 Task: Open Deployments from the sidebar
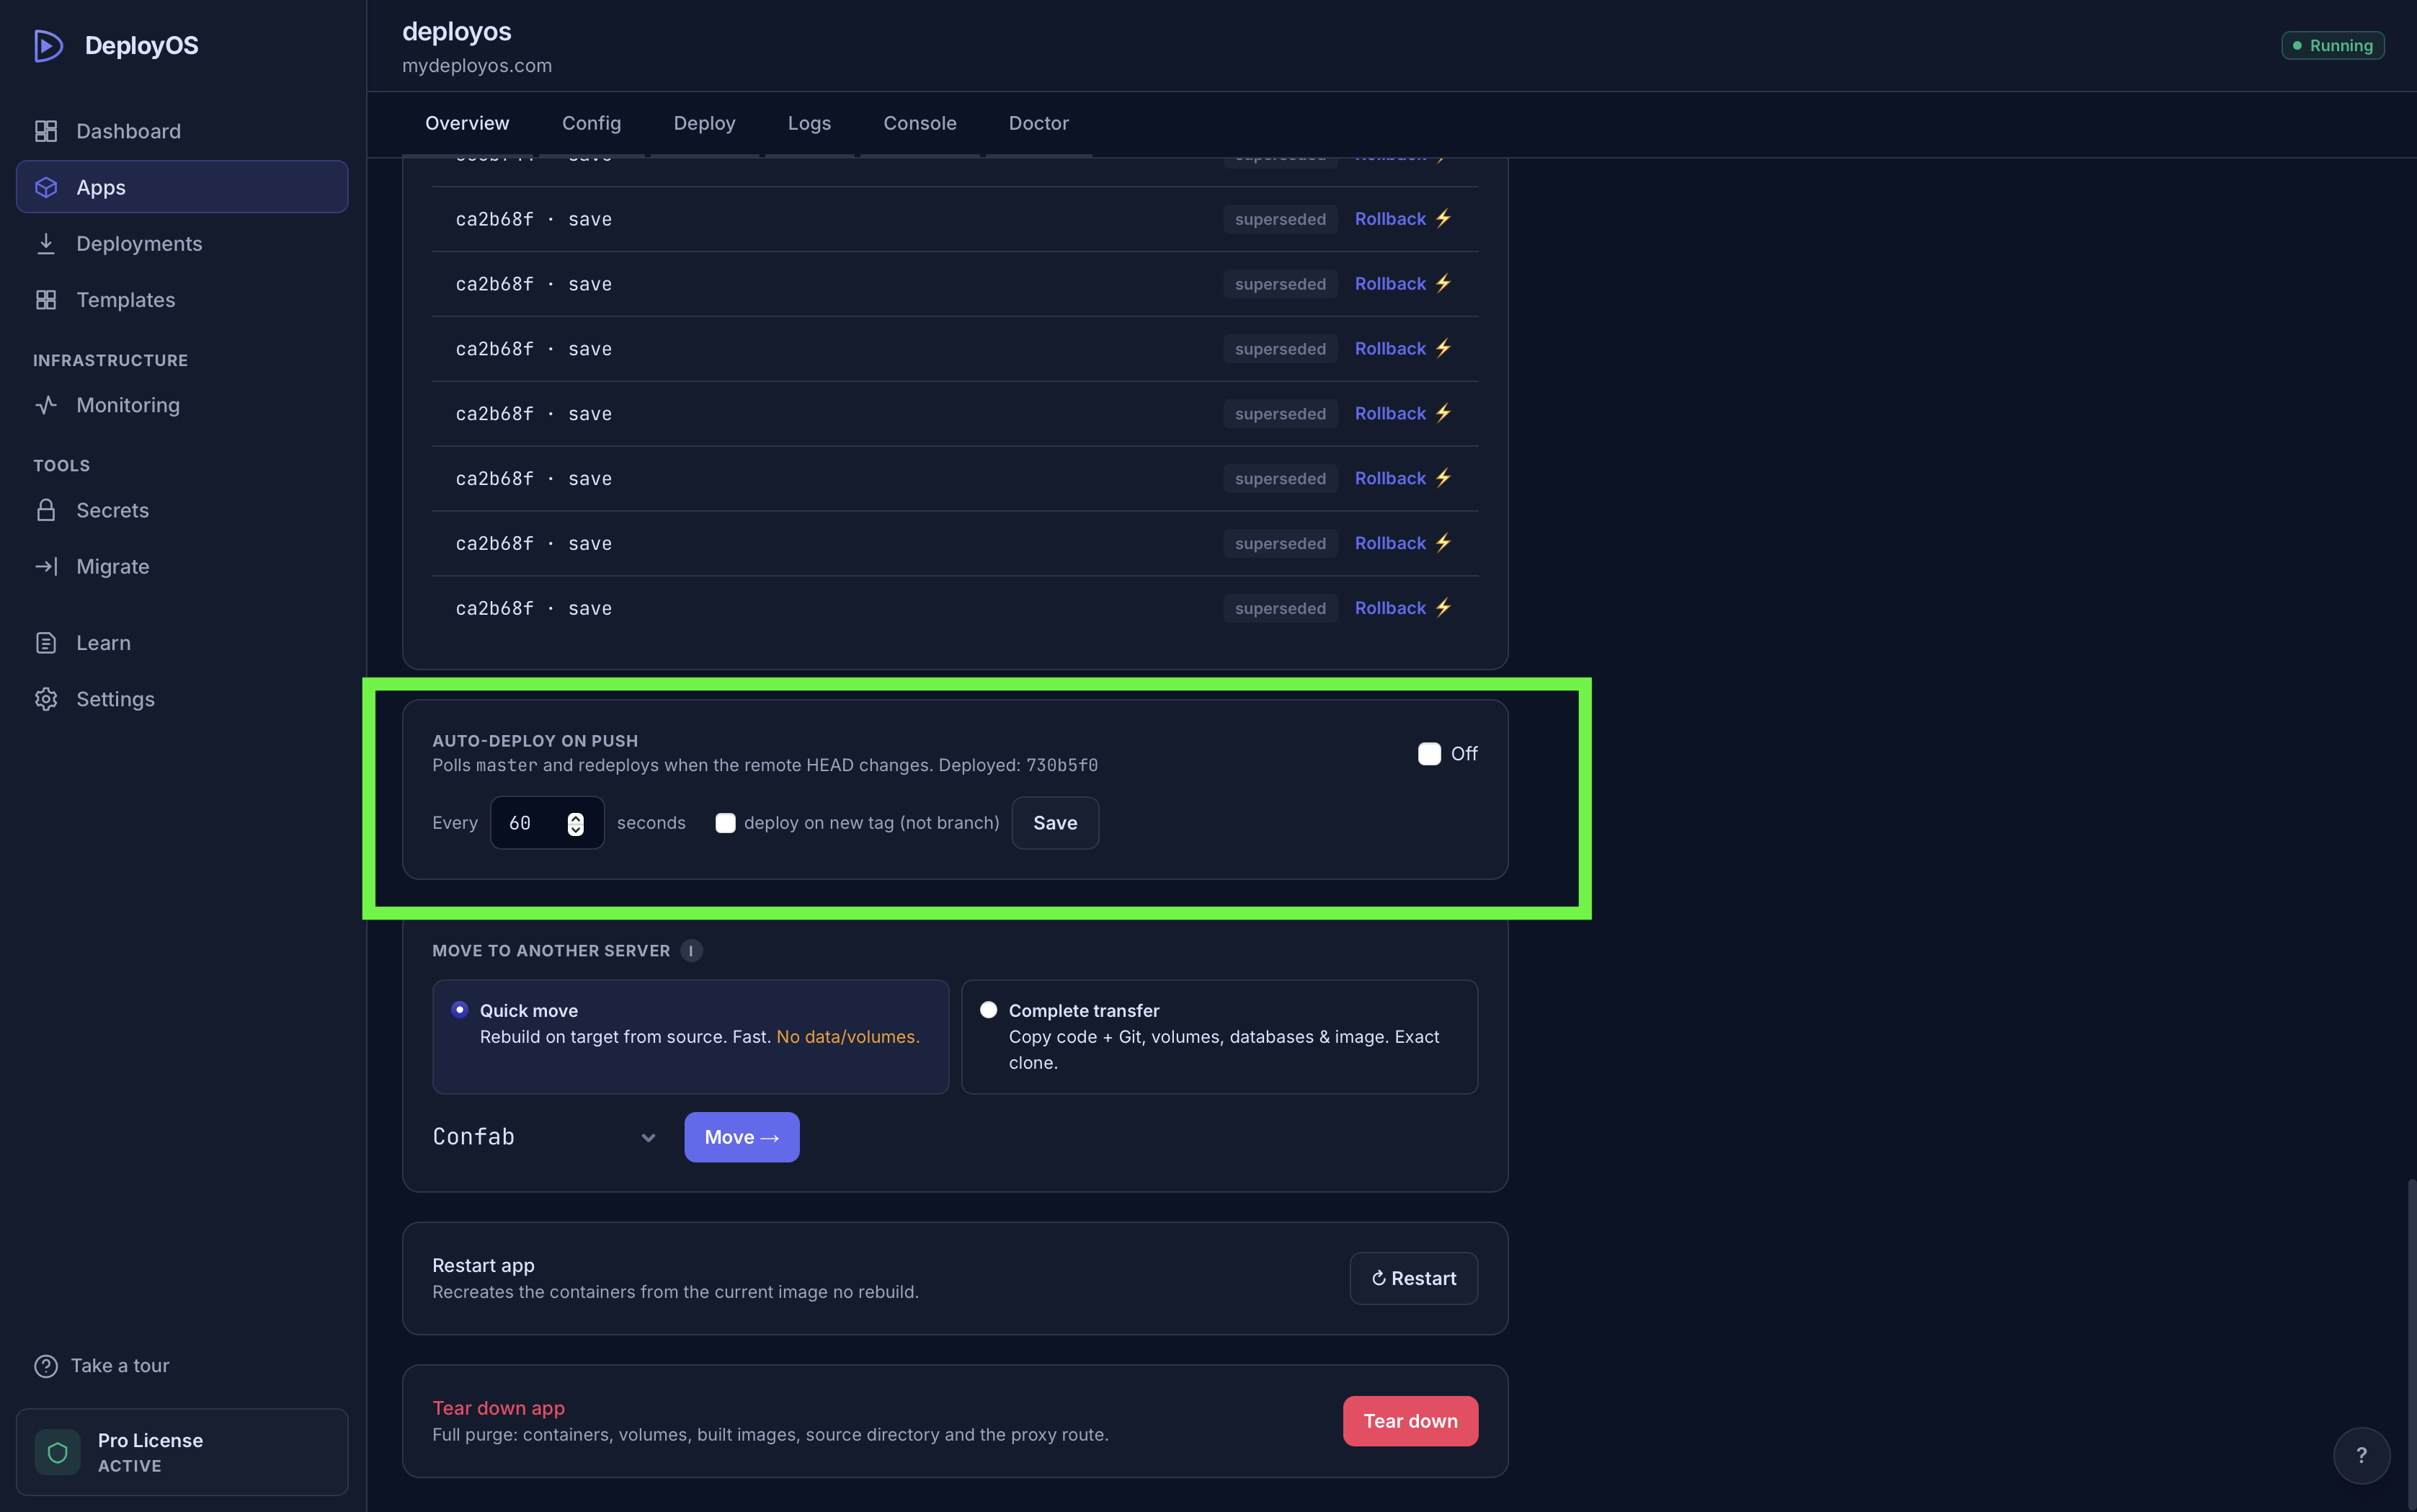click(x=182, y=243)
